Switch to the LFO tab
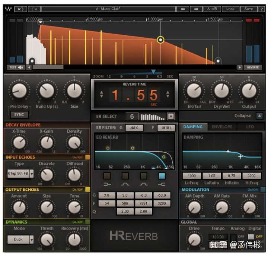Viewport: 268px width, 256px height. [250, 127]
